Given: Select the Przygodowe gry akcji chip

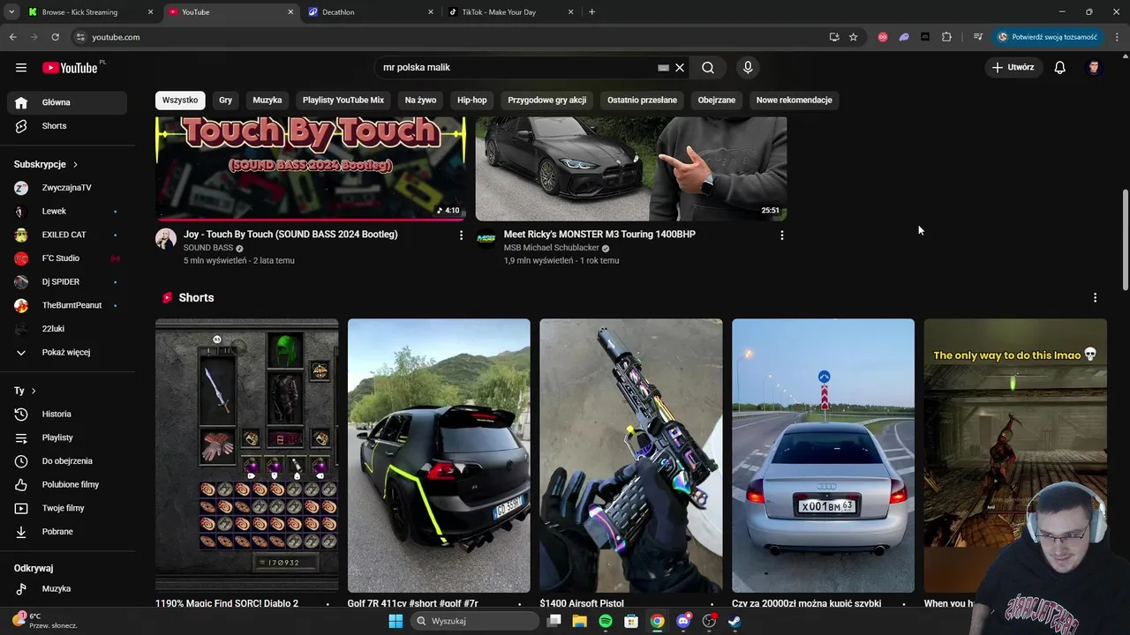Looking at the screenshot, I should [547, 100].
